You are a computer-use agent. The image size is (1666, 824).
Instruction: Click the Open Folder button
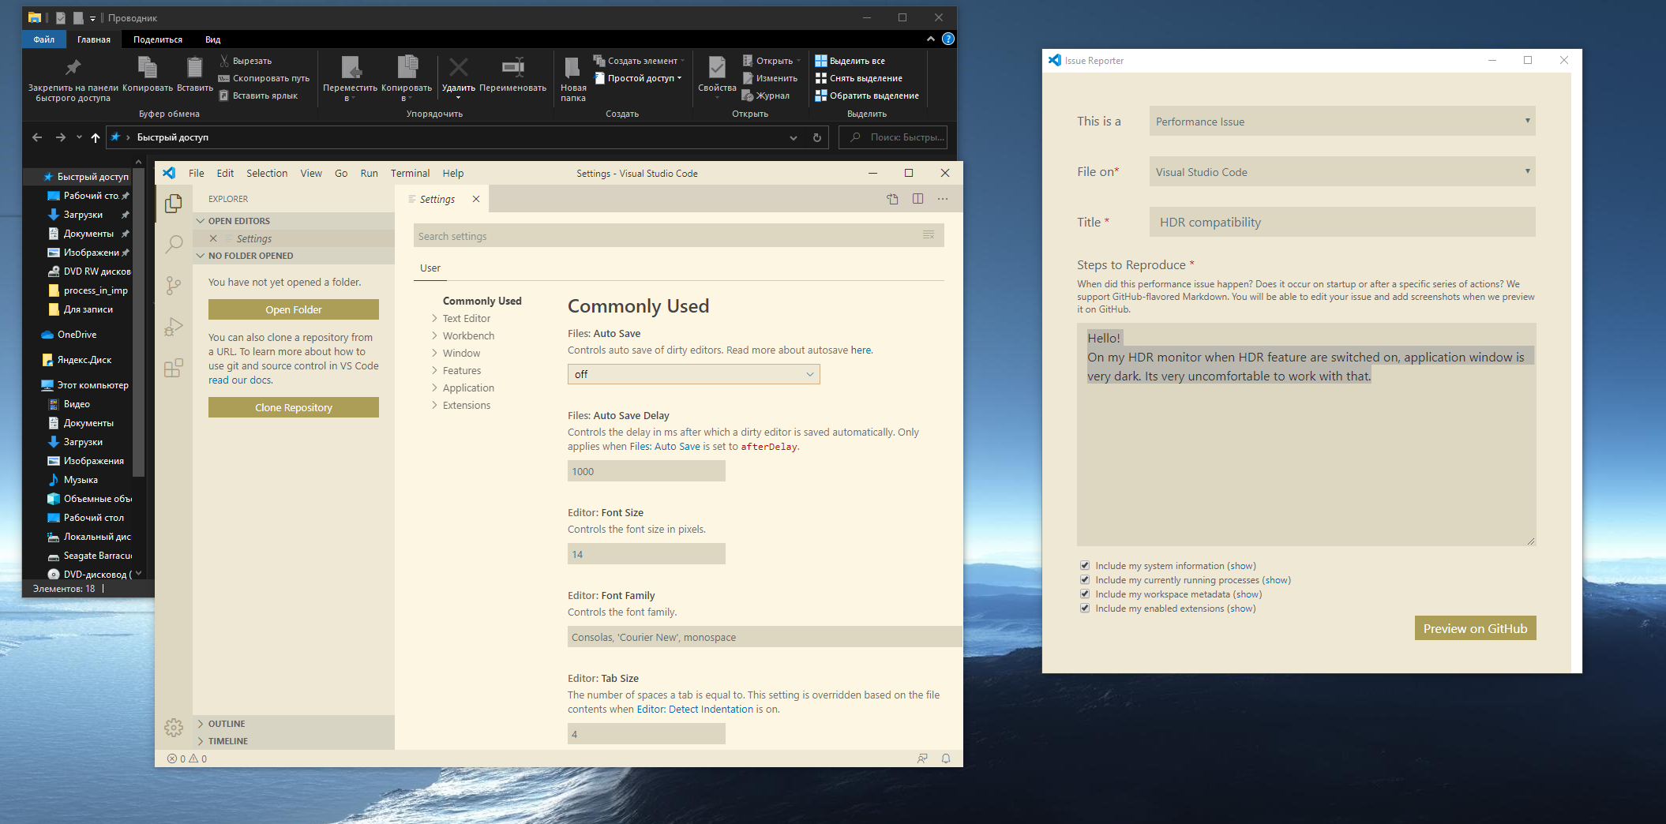(x=293, y=309)
